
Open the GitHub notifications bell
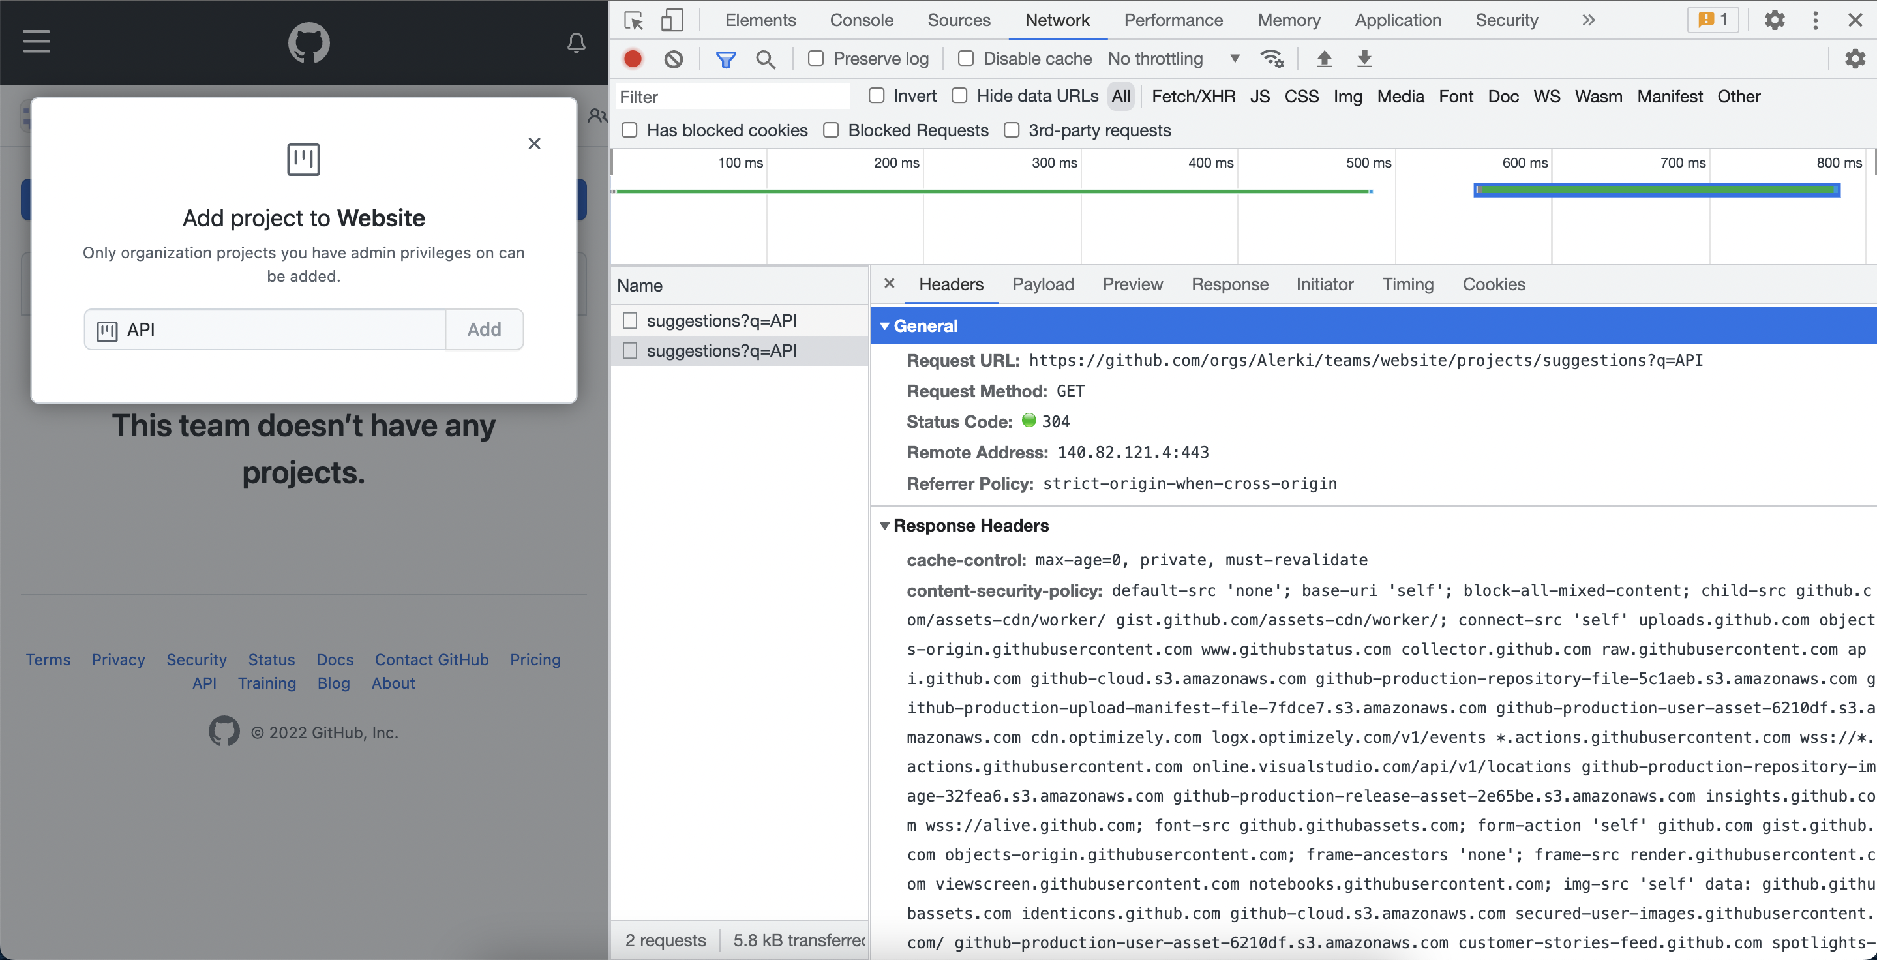point(576,43)
